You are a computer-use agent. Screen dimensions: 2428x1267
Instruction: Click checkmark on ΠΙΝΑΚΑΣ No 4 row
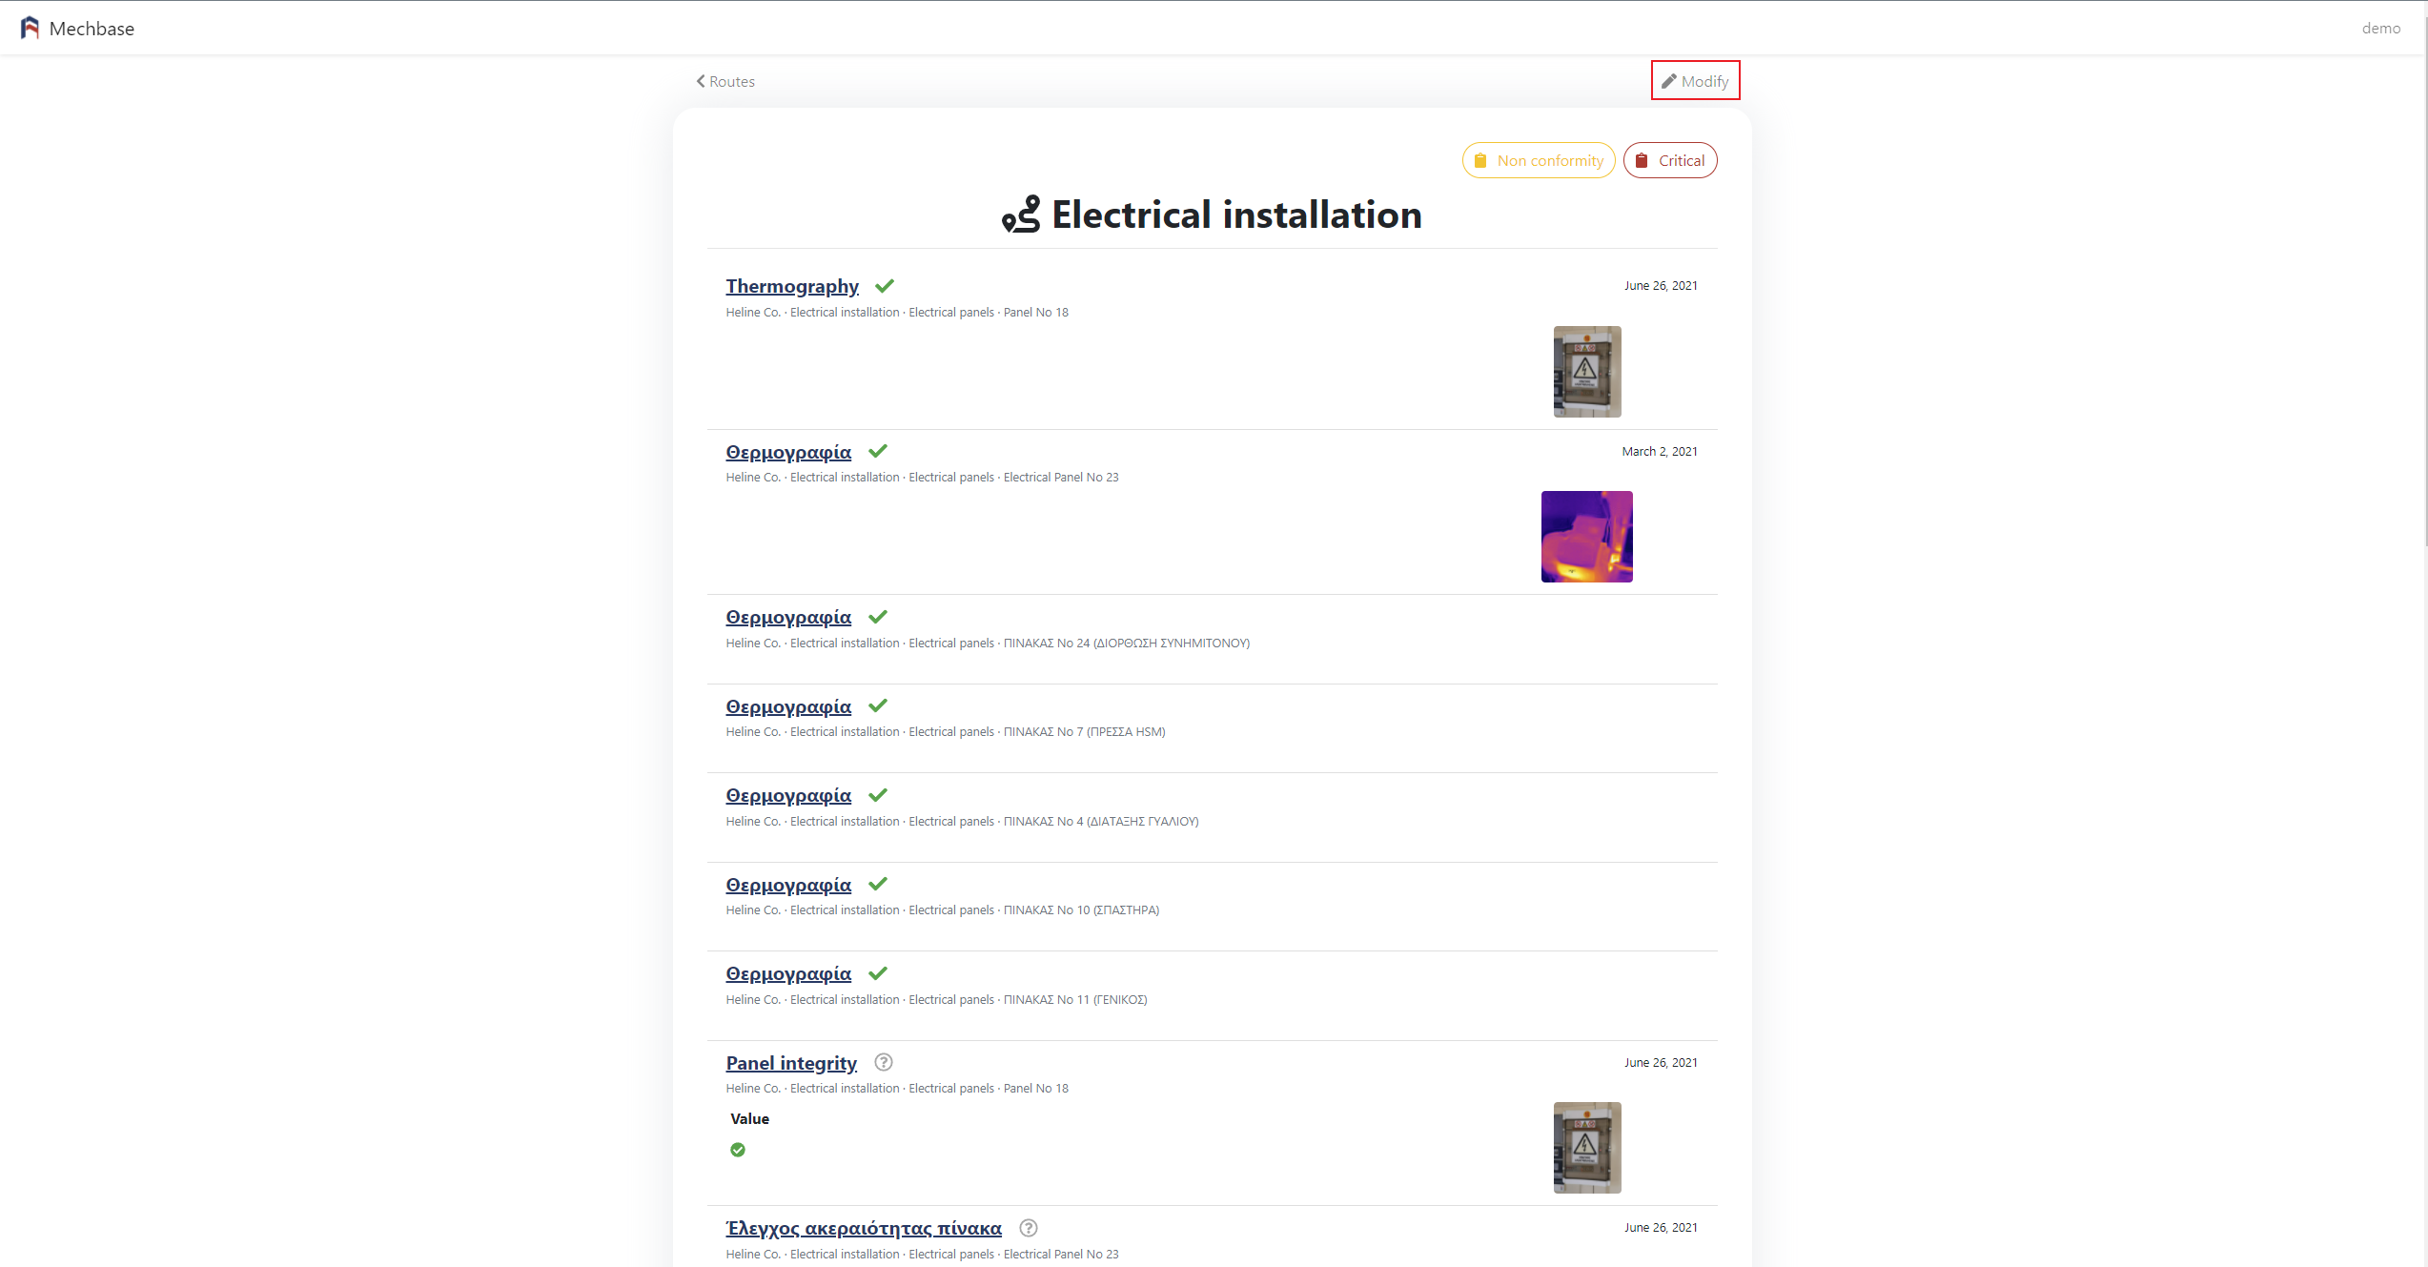[x=878, y=795]
